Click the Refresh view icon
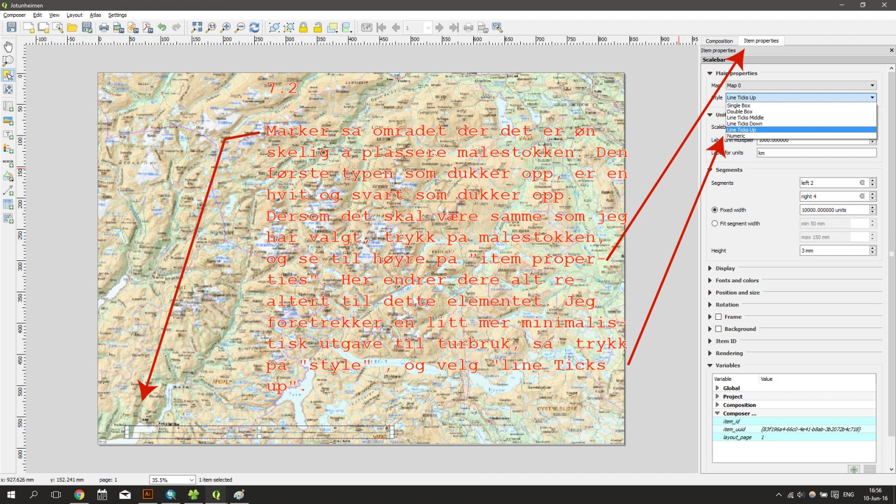The height and width of the screenshot is (504, 896). pyautogui.click(x=254, y=27)
